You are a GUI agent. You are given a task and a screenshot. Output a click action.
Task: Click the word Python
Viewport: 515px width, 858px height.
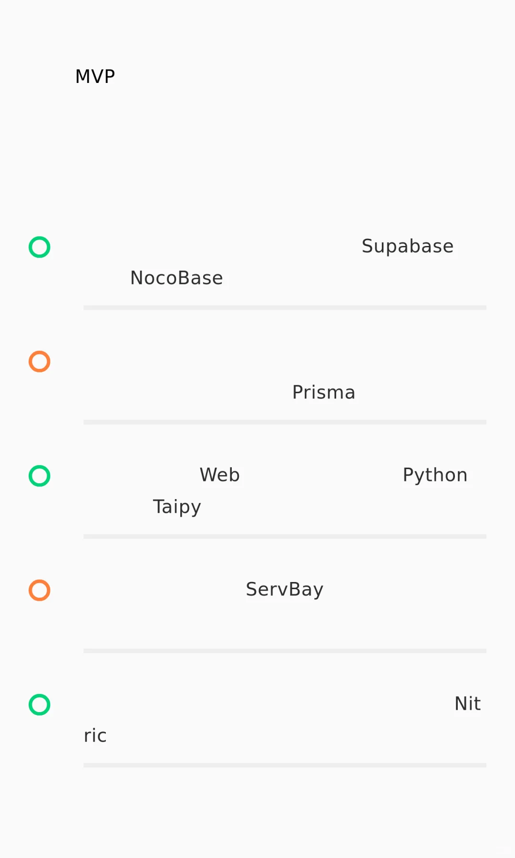click(x=435, y=475)
